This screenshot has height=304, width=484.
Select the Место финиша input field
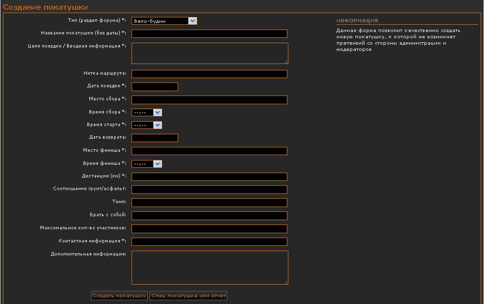[209, 151]
